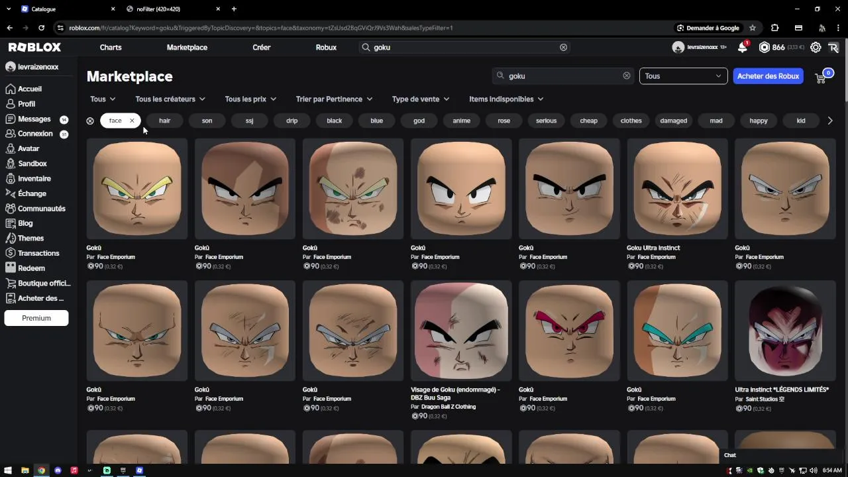Image resolution: width=848 pixels, height=477 pixels.
Task: Open the Windows Start button
Action: (8, 470)
